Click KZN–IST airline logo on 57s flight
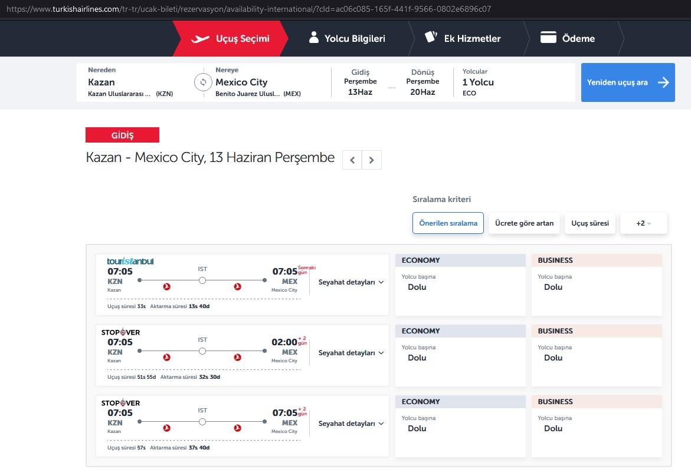 (x=166, y=428)
